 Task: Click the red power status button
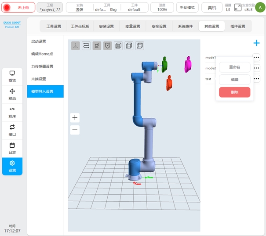point(18,7)
